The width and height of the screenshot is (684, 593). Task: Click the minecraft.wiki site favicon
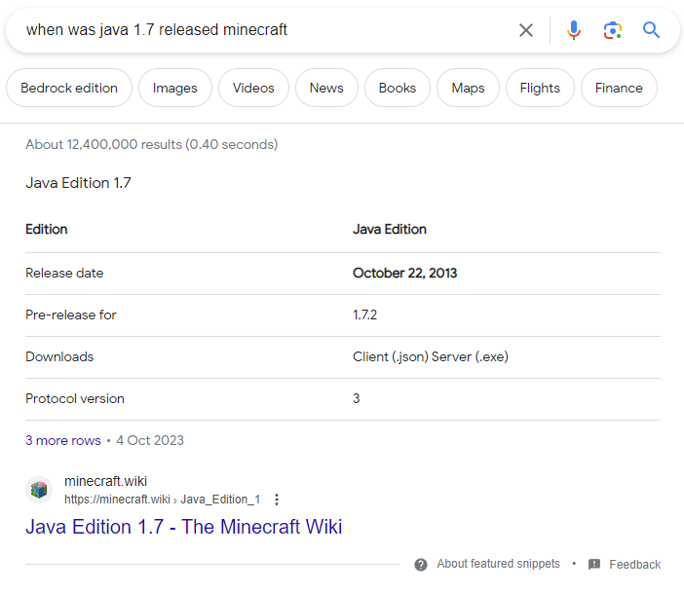coord(39,490)
